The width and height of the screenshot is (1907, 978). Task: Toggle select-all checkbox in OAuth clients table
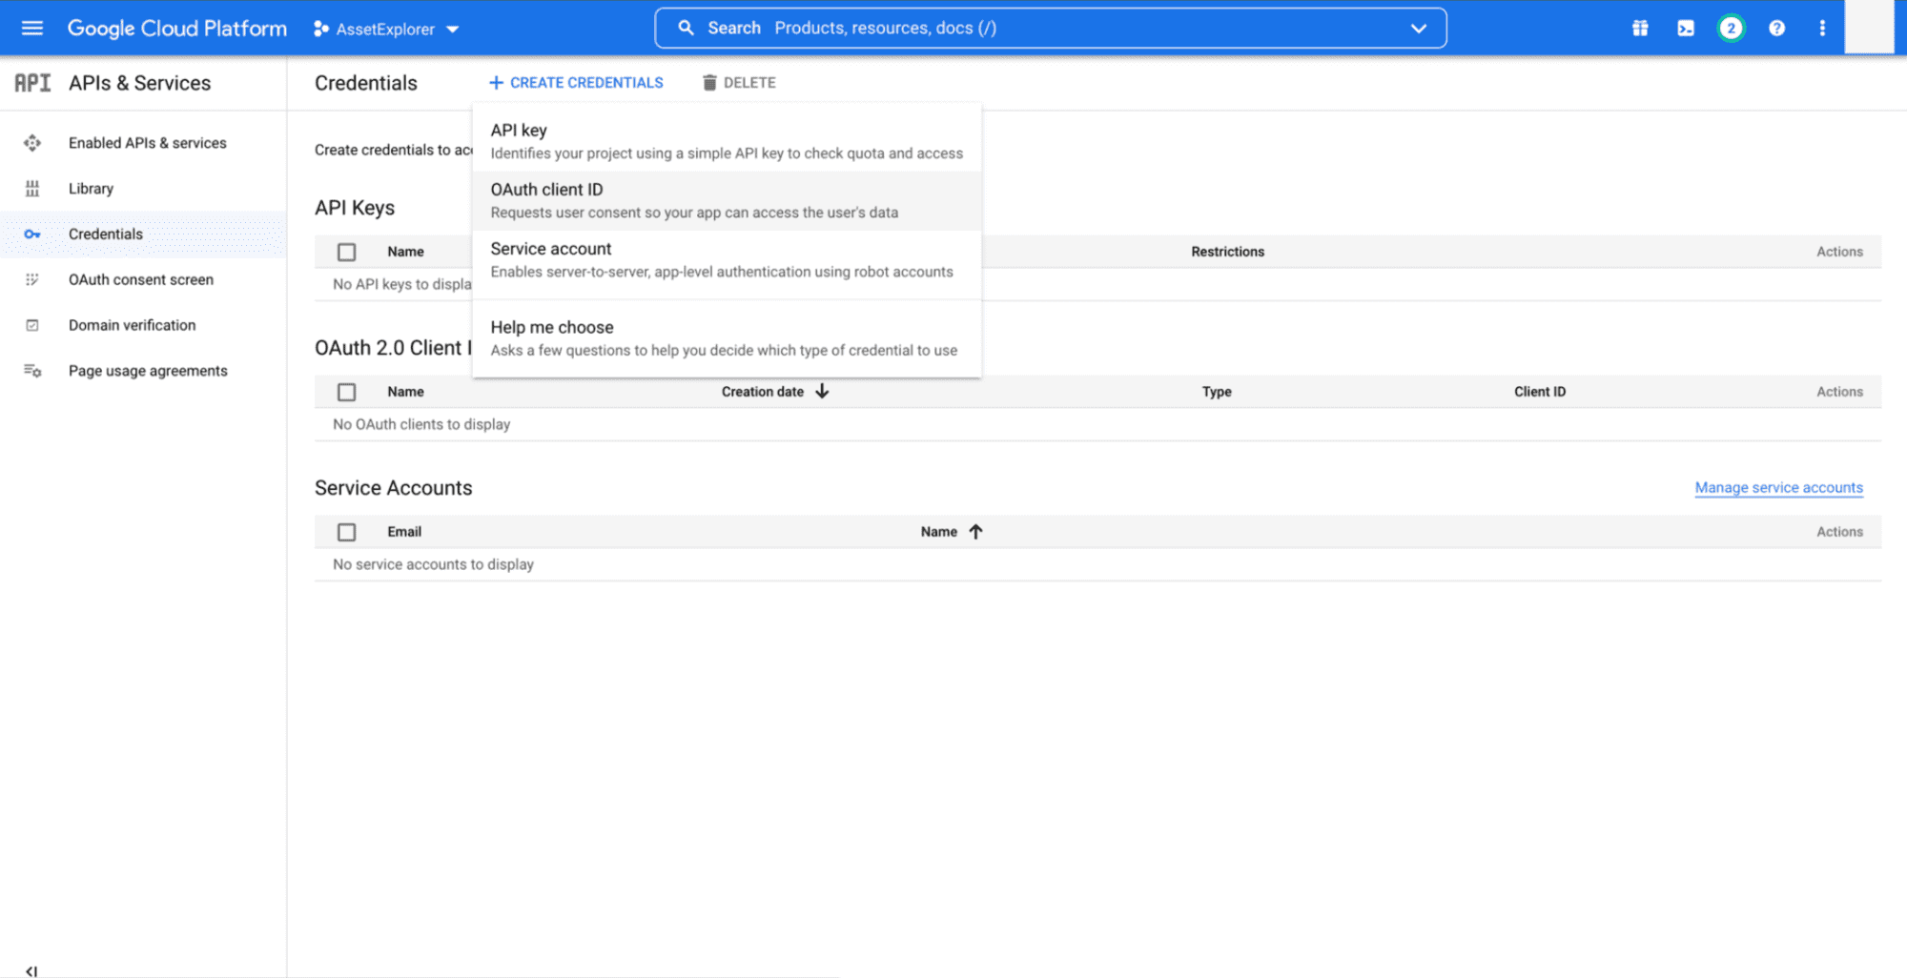(346, 392)
